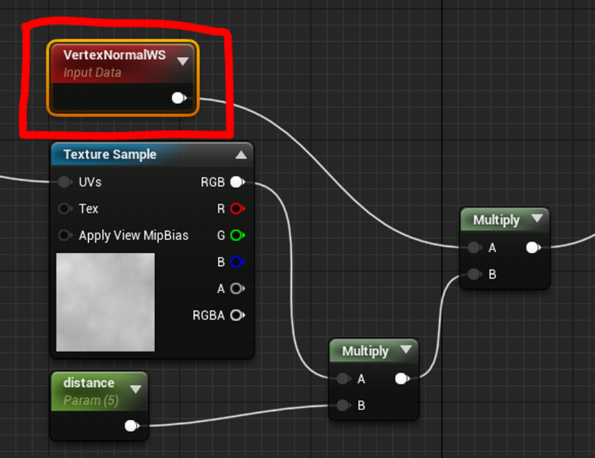
Task: Expand the VertexNormalWS node dropdown arrow
Action: (x=183, y=61)
